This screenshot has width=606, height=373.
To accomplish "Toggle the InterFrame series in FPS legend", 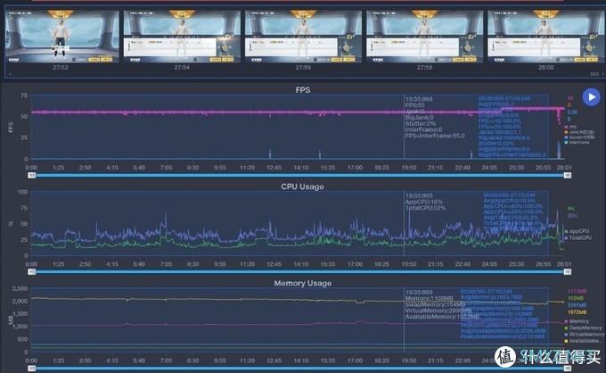I will coord(577,142).
